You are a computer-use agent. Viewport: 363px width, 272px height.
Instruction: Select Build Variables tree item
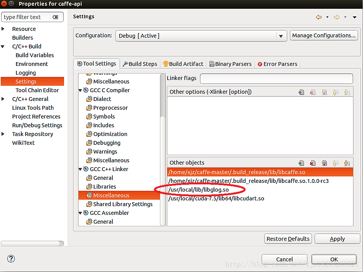pos(35,55)
